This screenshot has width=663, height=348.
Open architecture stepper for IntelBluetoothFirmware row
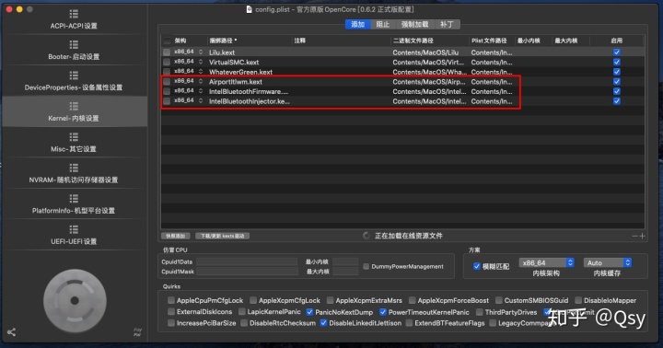(x=201, y=91)
